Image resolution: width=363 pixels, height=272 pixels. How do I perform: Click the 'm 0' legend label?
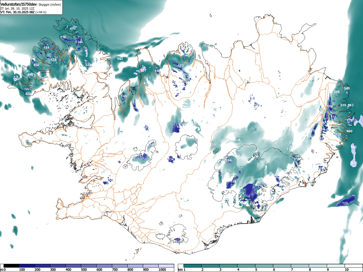(x=3, y=270)
